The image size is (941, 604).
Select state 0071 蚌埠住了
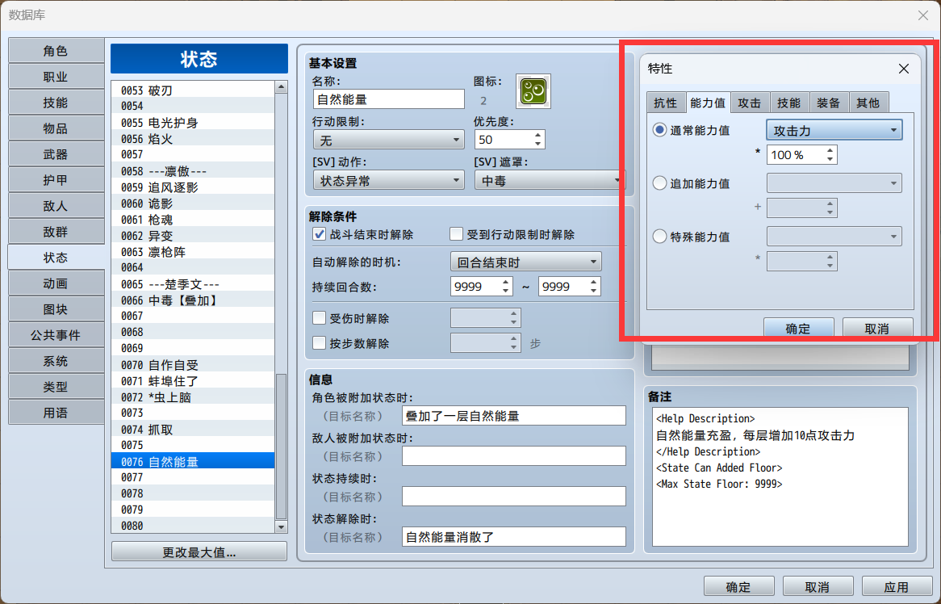point(193,381)
